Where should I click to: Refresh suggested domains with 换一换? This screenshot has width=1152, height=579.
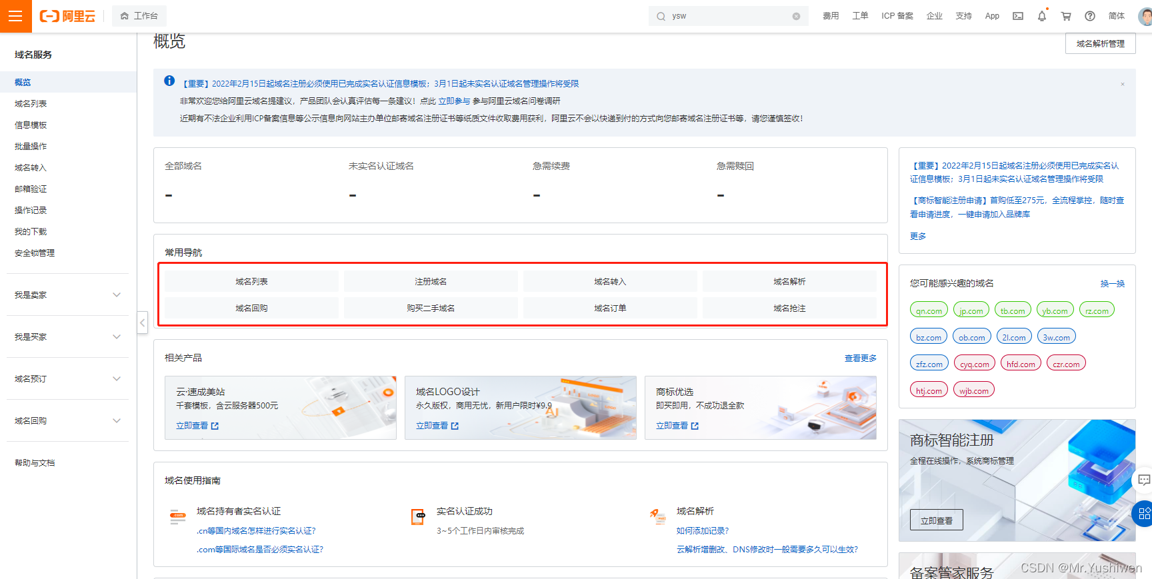click(1112, 283)
